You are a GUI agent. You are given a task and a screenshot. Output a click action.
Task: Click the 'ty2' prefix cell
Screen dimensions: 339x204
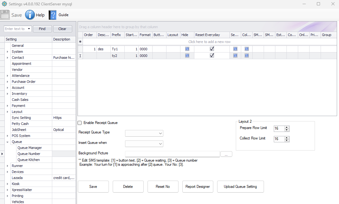(x=117, y=56)
